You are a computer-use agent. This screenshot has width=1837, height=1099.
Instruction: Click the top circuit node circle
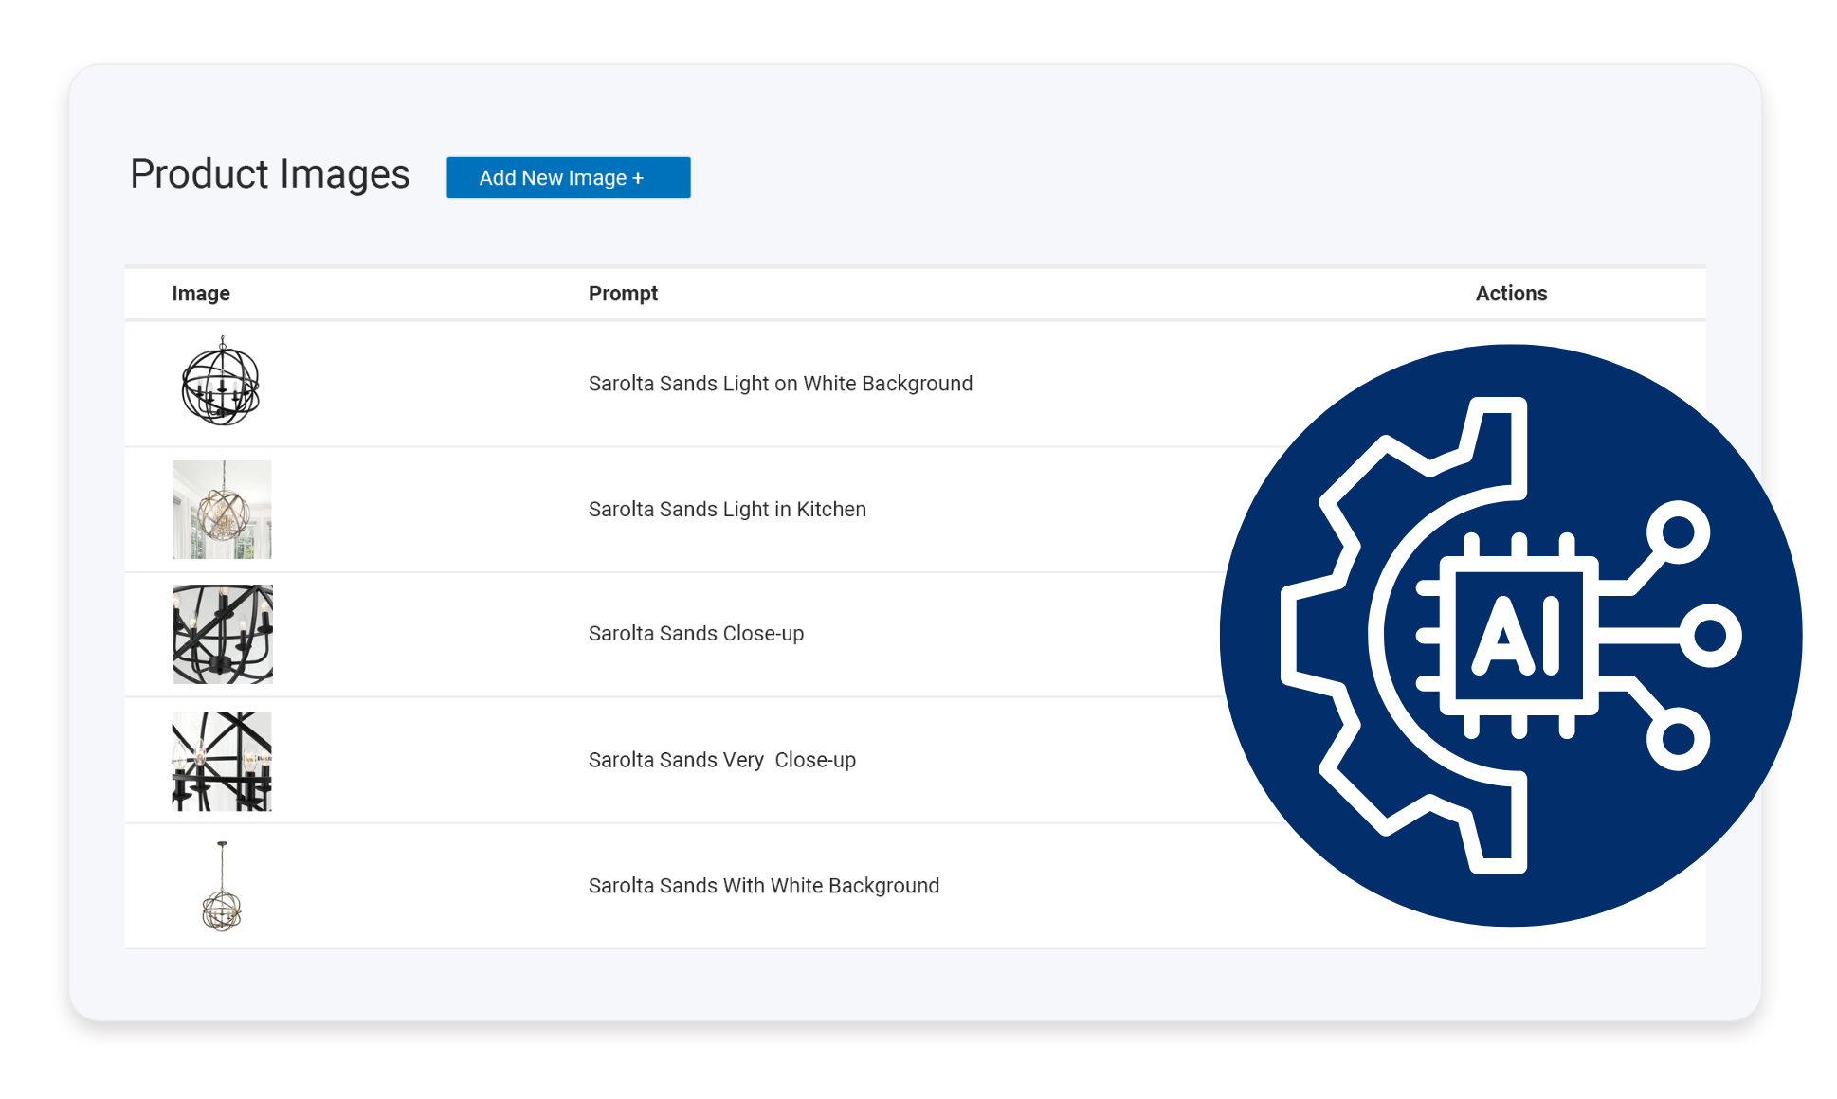tap(1678, 532)
